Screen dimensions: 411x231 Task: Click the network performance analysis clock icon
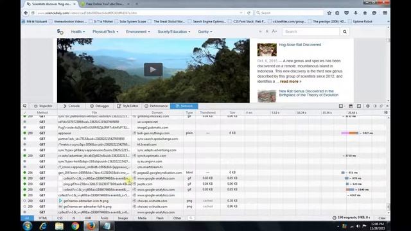click(334, 218)
